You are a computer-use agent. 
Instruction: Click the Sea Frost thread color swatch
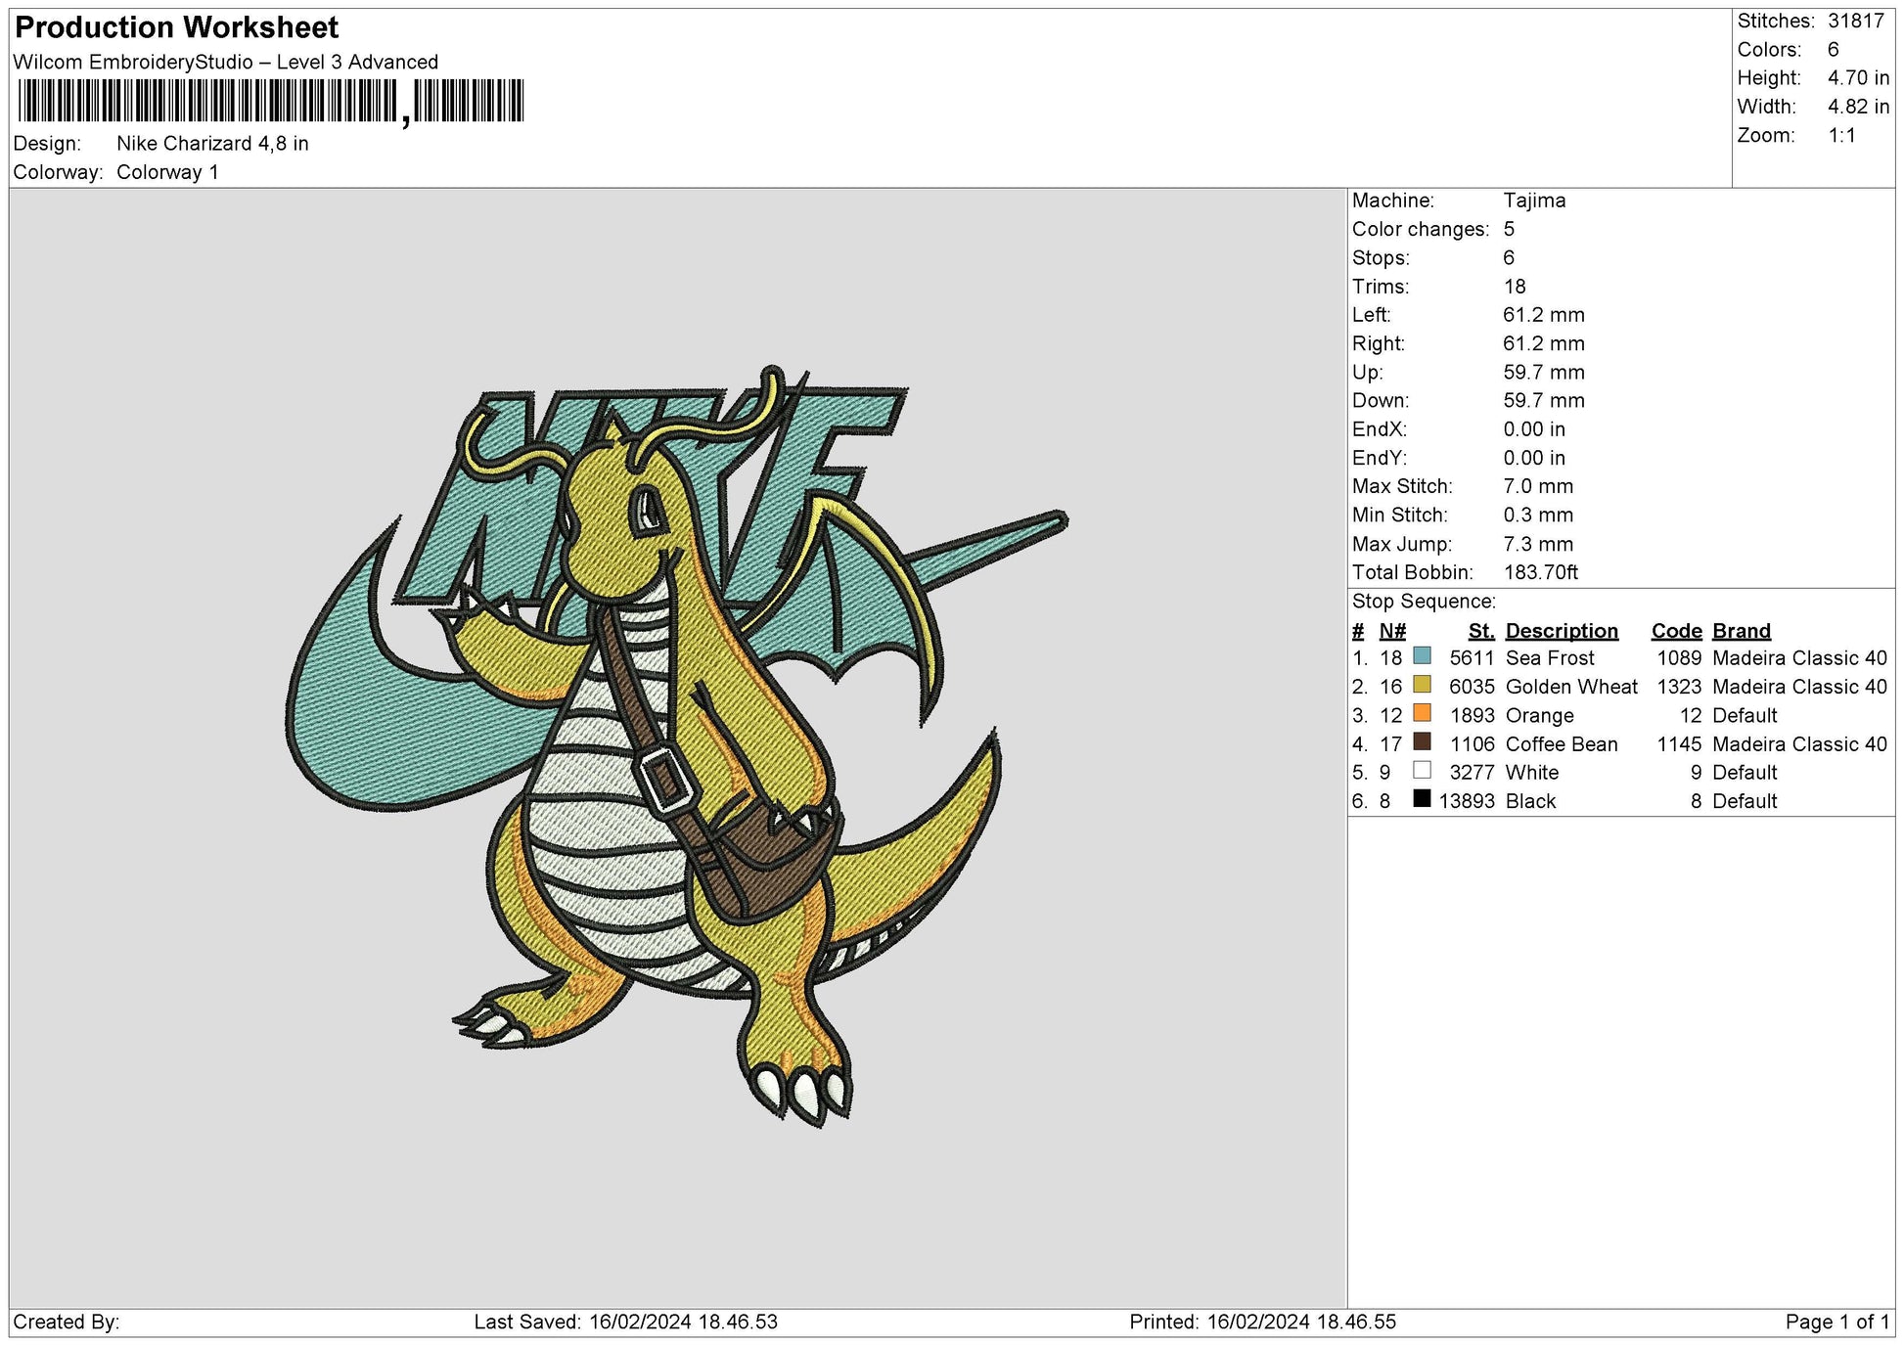[1424, 658]
